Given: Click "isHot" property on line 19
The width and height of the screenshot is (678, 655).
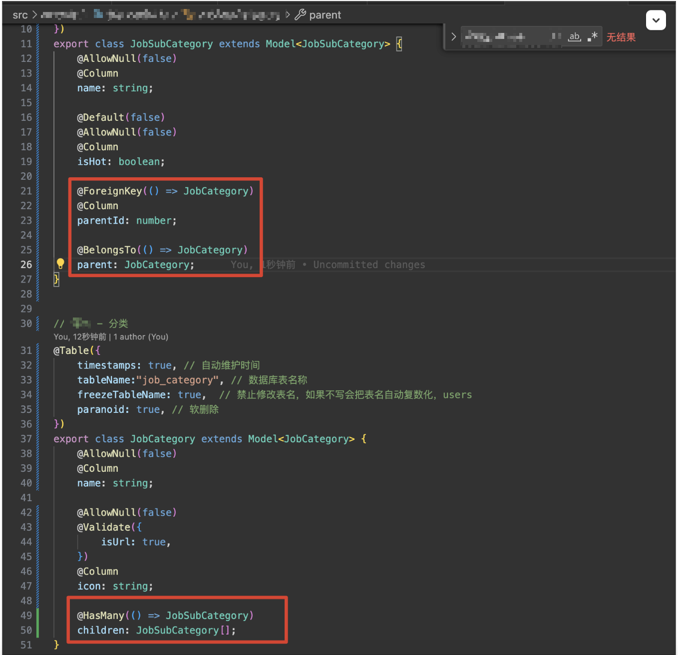Looking at the screenshot, I should click(91, 162).
